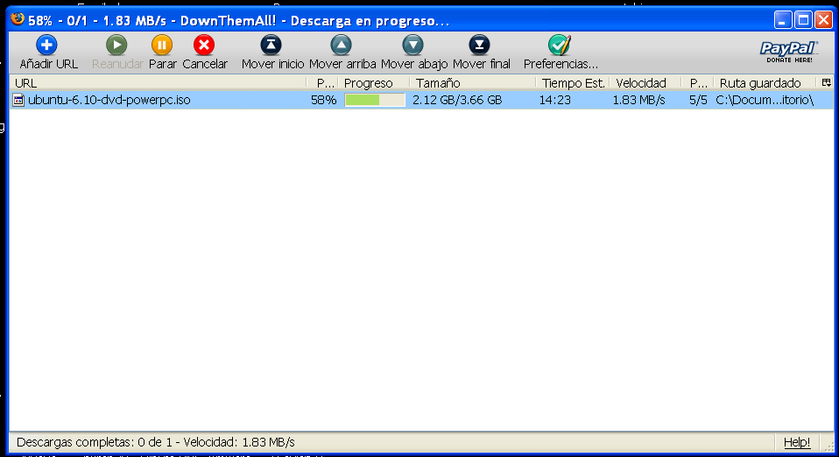Open the column picker at header right end

point(827,82)
